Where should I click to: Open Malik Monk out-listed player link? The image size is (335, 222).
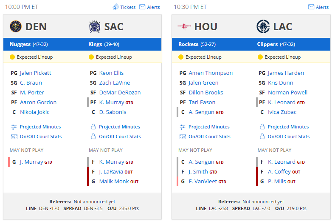(x=114, y=181)
